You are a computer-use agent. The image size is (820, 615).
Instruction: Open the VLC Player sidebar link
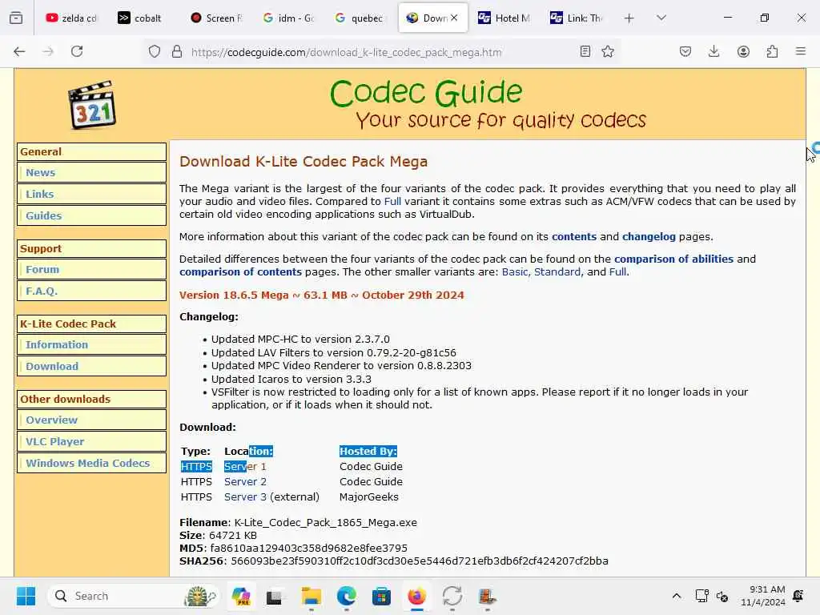(55, 441)
